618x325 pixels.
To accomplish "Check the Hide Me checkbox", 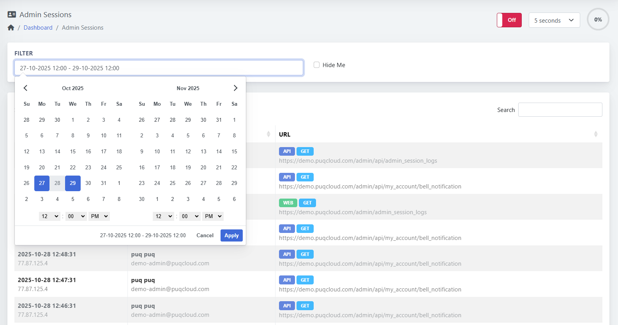I will click(316, 65).
